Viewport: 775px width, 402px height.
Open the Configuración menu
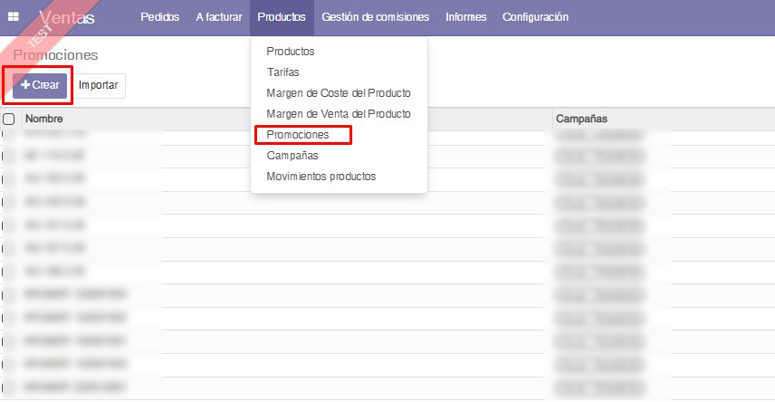point(535,17)
